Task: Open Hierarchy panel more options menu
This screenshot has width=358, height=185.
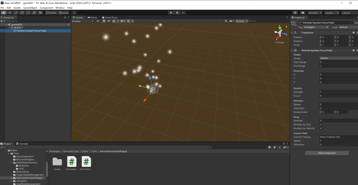Action: [x=69, y=17]
